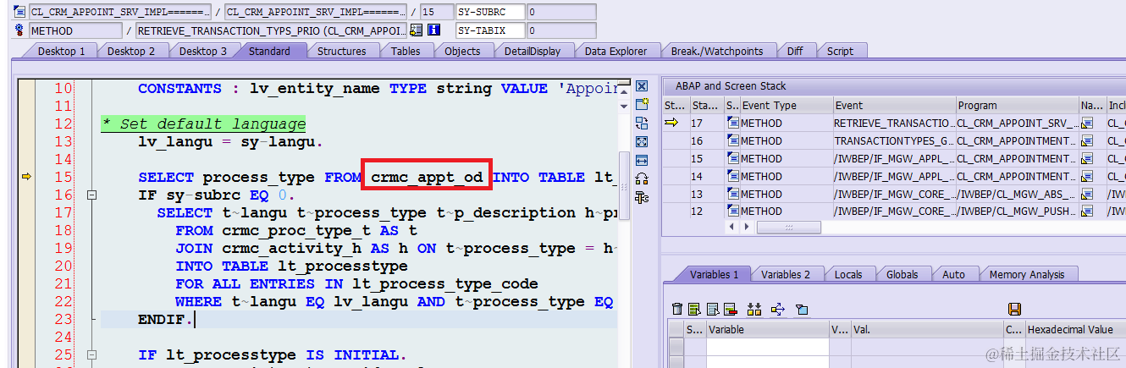This screenshot has width=1126, height=368.
Task: Collapse the IF block at line 16
Action: pos(92,195)
